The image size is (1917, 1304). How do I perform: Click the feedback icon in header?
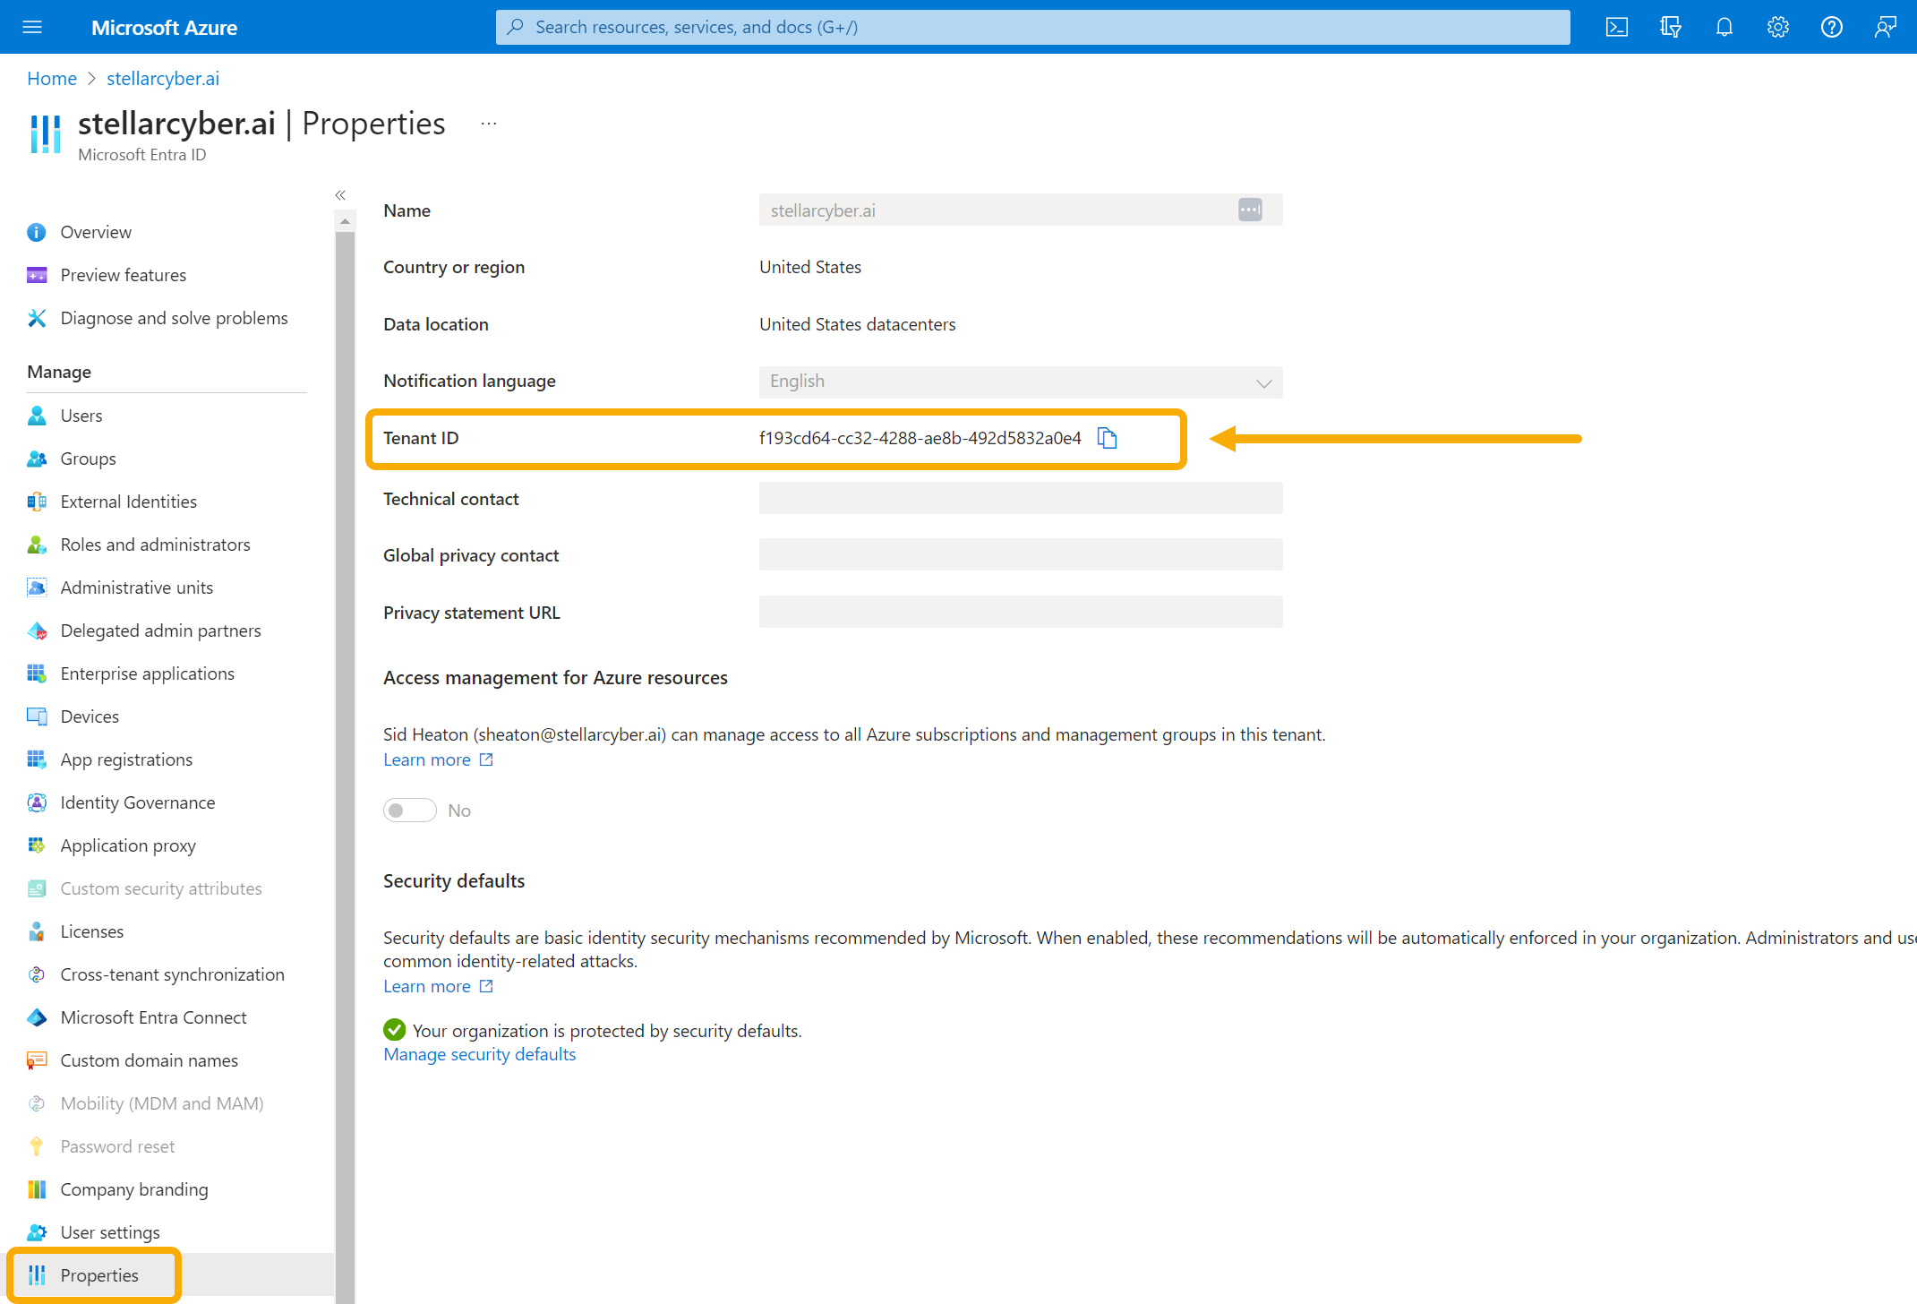coord(1885,27)
